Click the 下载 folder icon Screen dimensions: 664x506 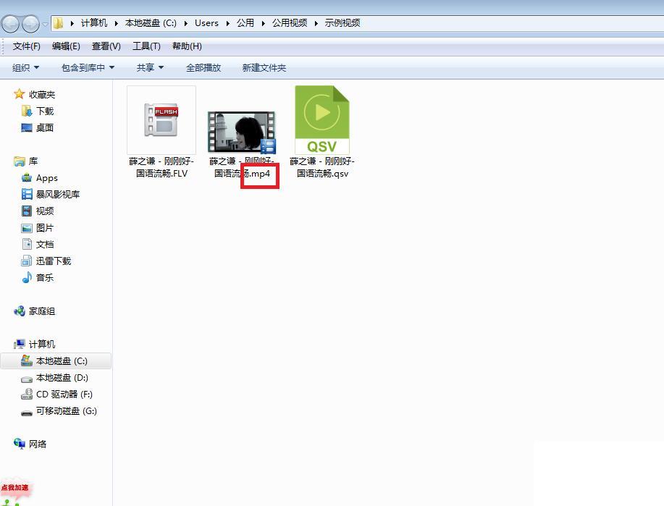pos(27,111)
